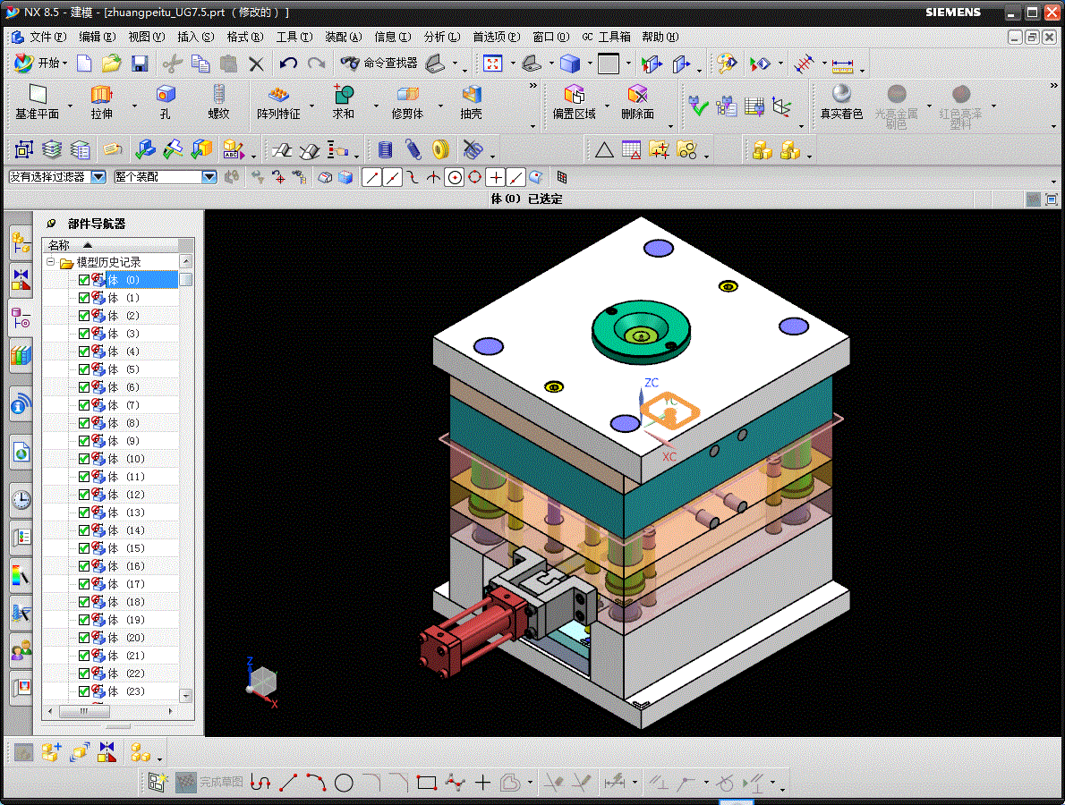Open the Roles sidebar tab
Viewport: 1065px width, 805px height.
(21, 651)
